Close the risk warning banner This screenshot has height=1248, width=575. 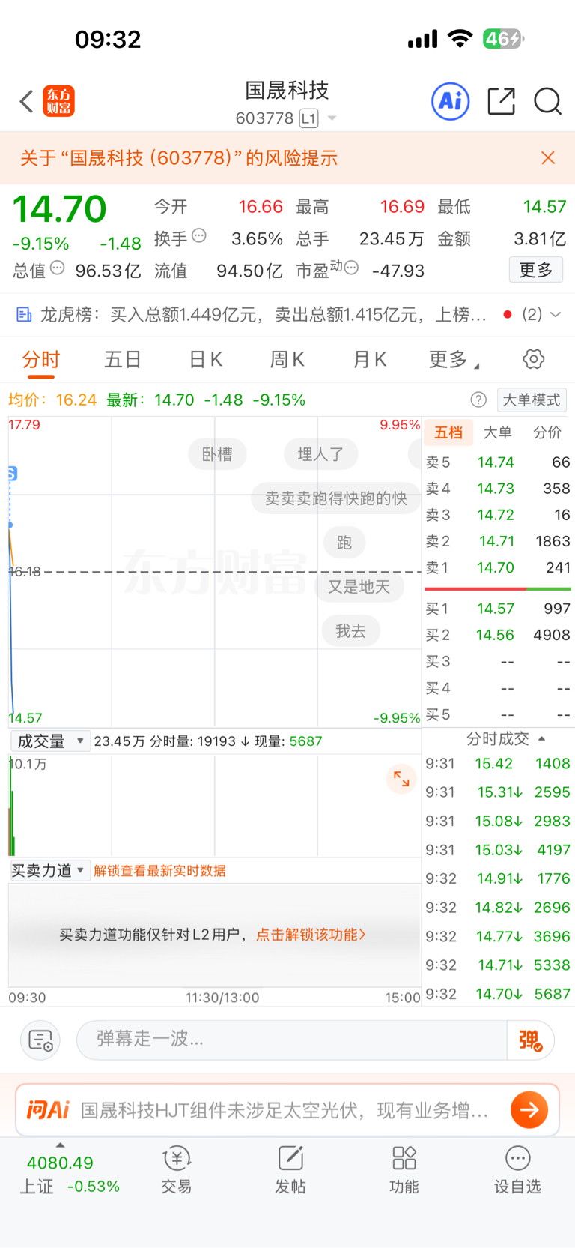click(x=548, y=157)
